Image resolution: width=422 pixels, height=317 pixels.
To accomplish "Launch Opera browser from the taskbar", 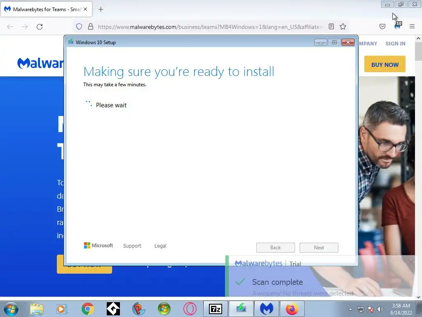I will pyautogui.click(x=190, y=309).
